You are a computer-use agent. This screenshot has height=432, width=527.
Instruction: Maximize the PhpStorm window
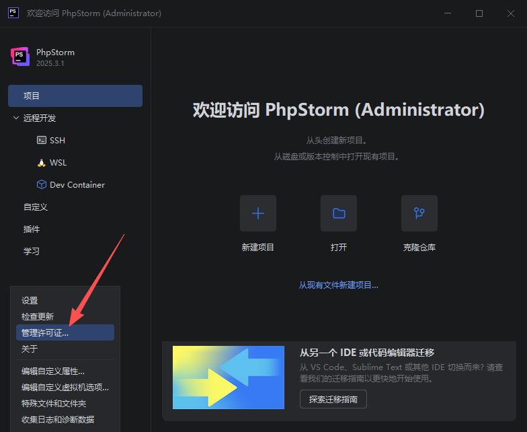(x=479, y=13)
